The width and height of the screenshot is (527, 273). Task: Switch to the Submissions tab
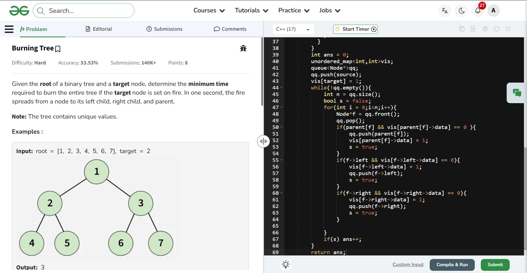(164, 29)
